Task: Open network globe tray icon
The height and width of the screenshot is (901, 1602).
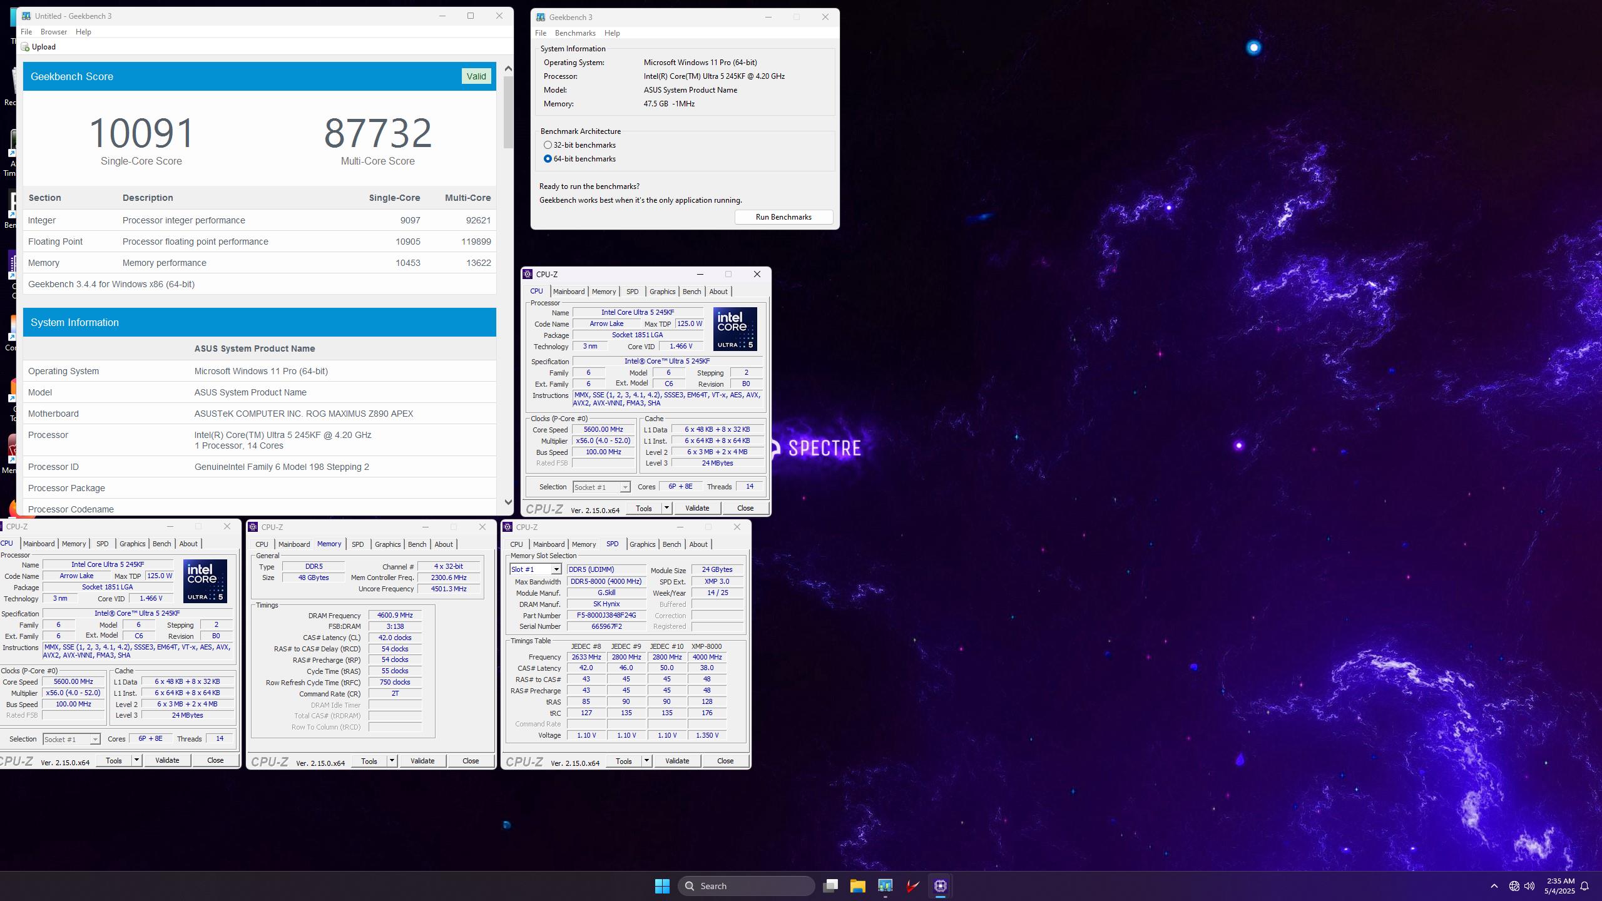Action: 1514,886
